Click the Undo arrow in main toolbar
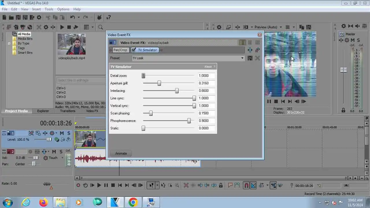This screenshot has height=208, width=370. (73, 18)
